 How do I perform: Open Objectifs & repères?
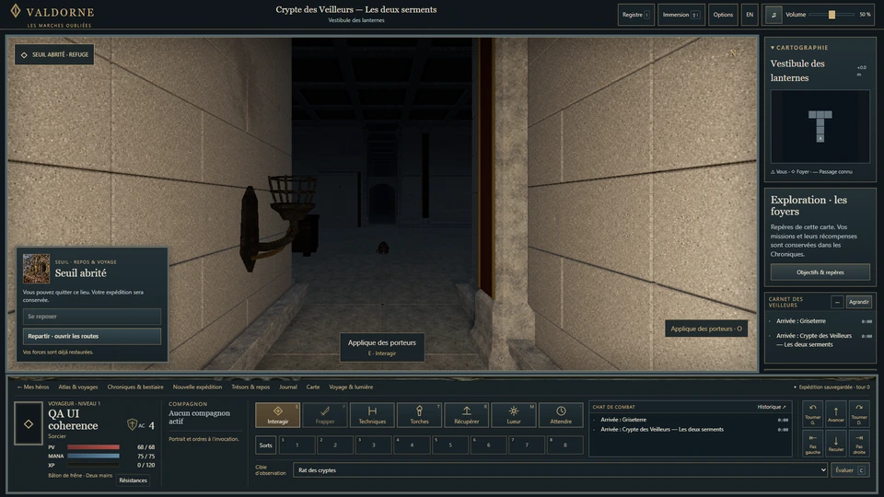coord(820,272)
